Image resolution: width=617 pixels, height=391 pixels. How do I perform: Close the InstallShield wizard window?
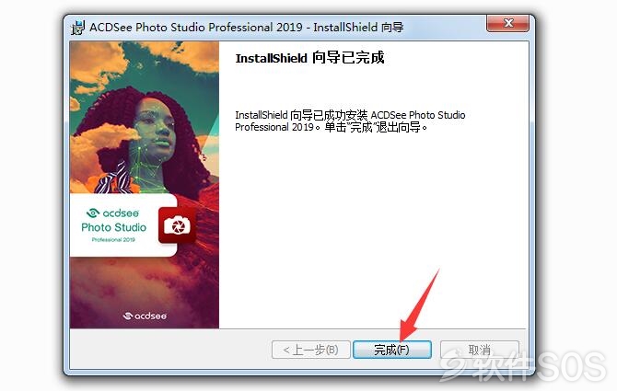pos(508,23)
